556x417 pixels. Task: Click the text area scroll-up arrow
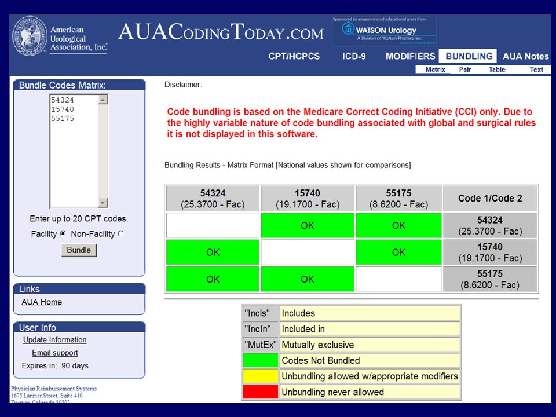pos(103,100)
